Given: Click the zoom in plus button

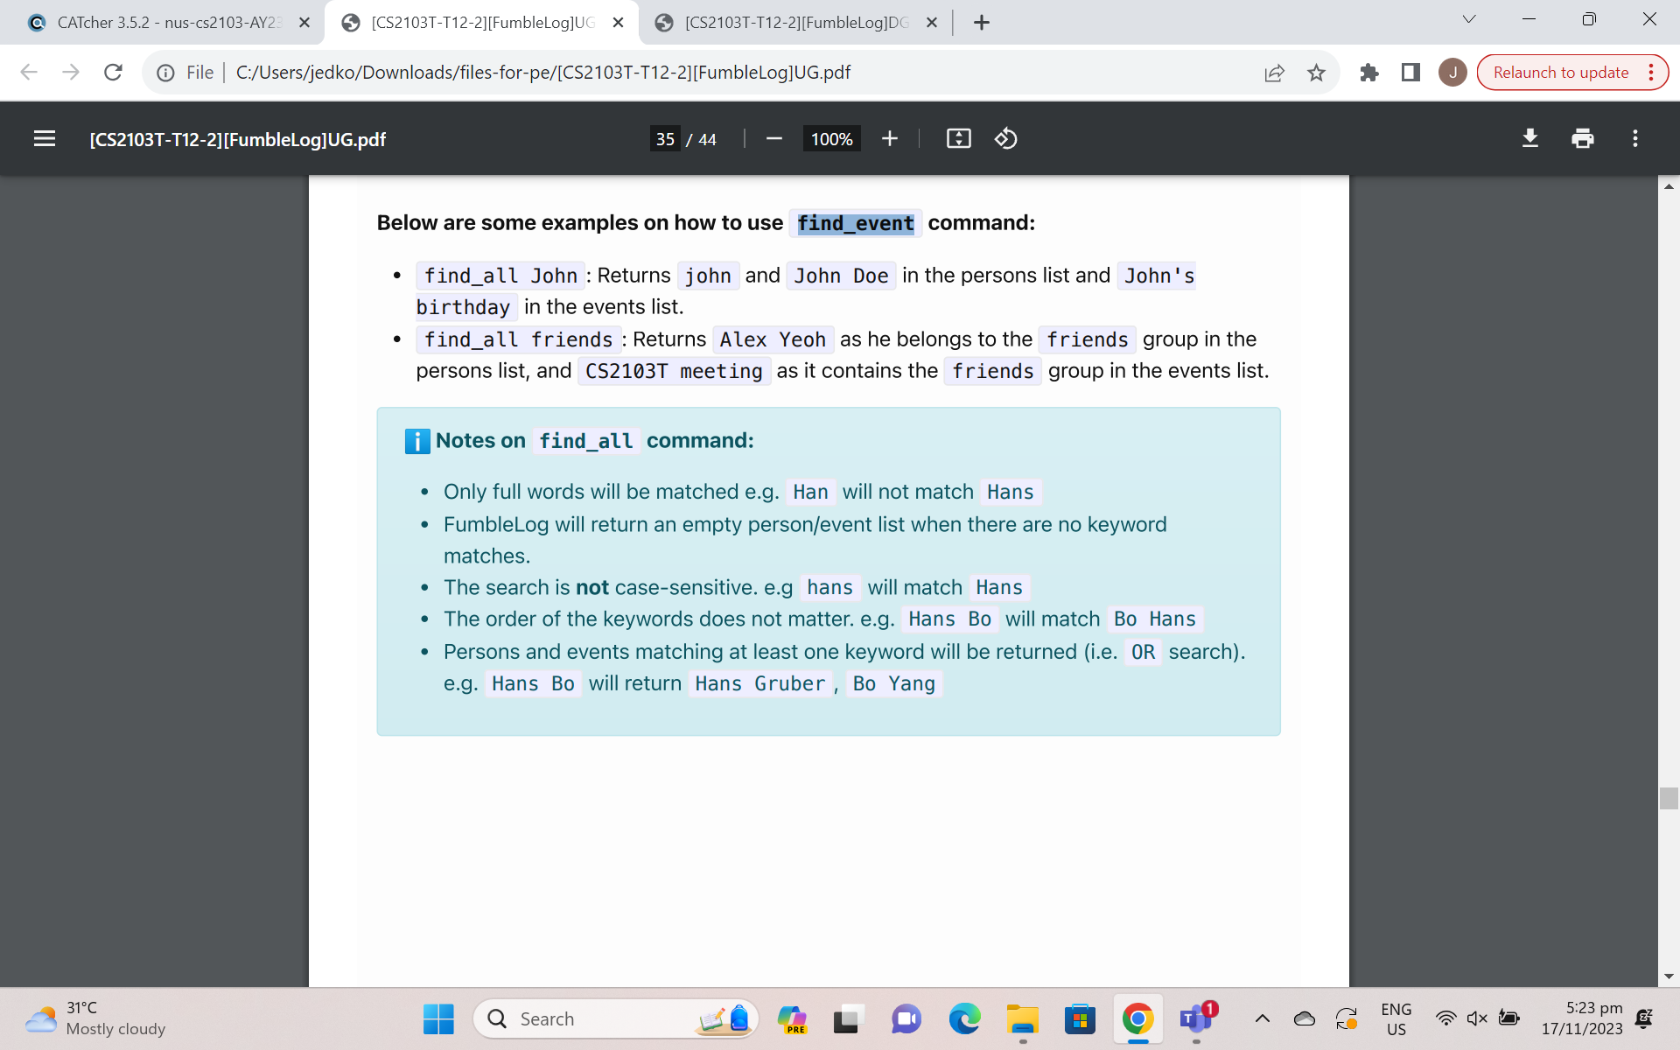Looking at the screenshot, I should [889, 139].
